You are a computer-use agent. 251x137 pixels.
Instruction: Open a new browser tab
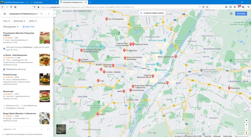[90, 2]
